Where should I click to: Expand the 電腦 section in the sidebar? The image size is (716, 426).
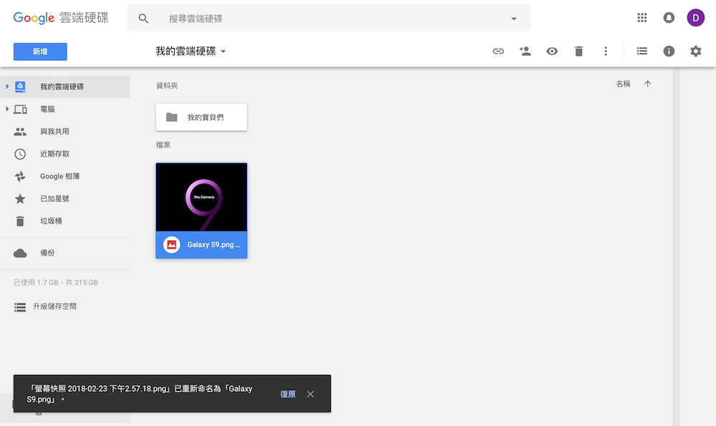[6, 109]
